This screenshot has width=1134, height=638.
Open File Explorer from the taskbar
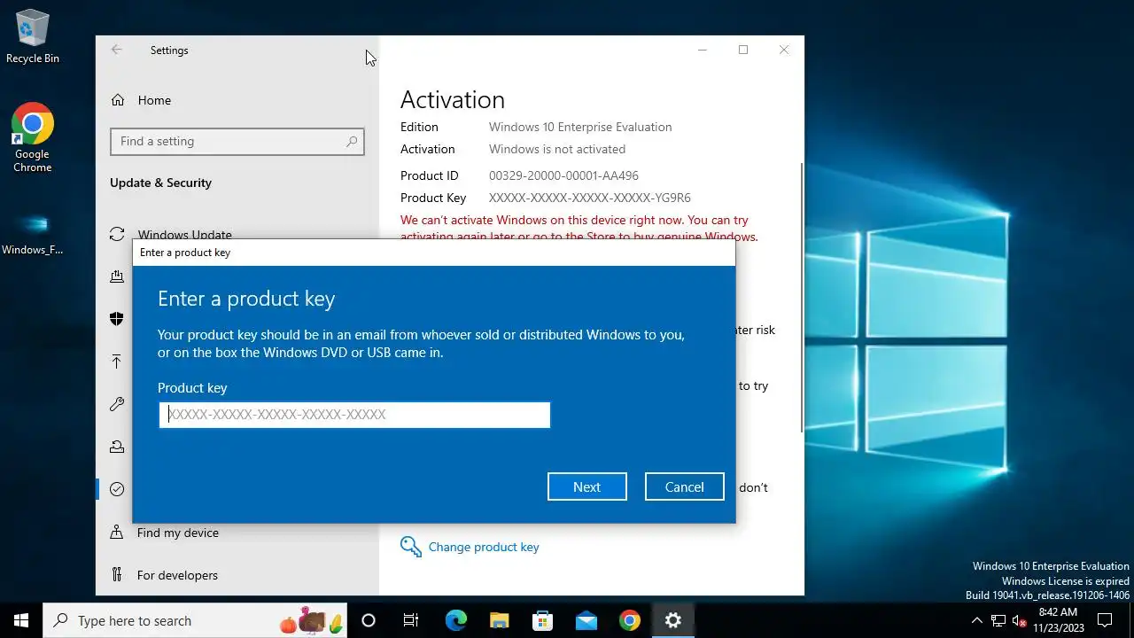click(499, 620)
